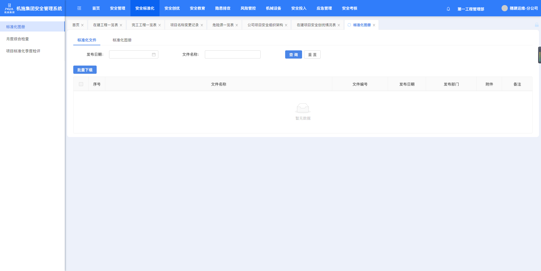Click the lock icon at right edge

(x=536, y=25)
